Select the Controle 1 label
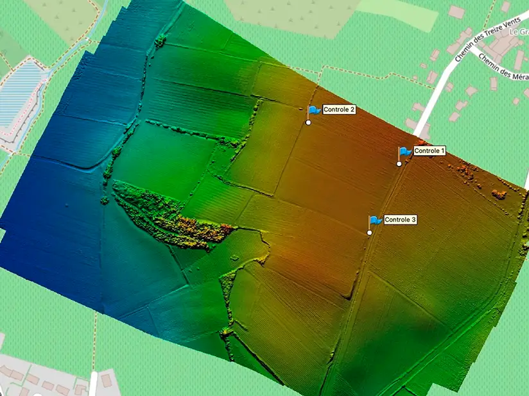The image size is (529, 396). 429,151
